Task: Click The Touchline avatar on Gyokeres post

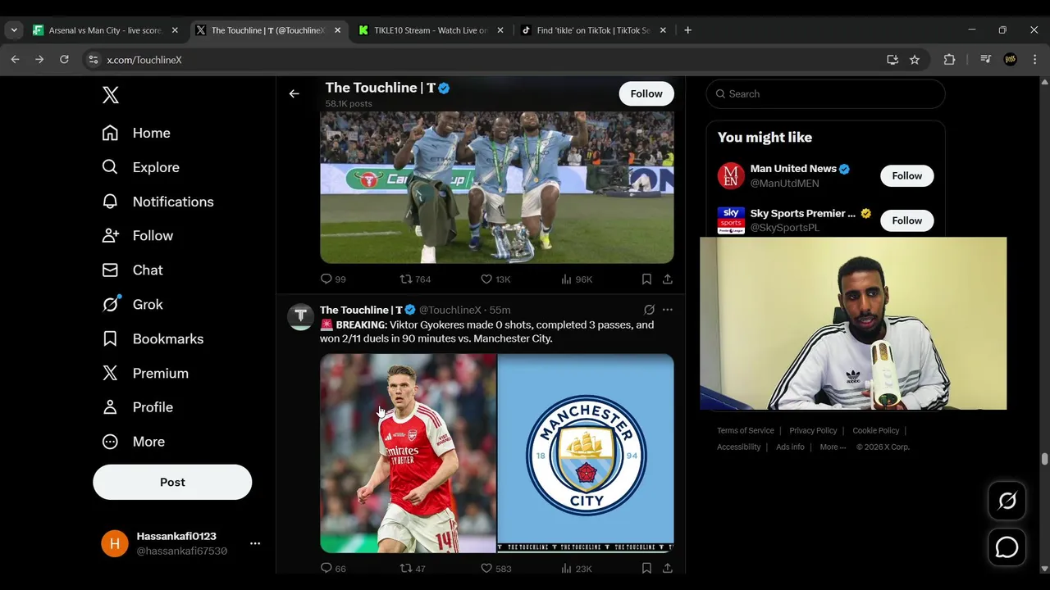Action: pos(300,316)
